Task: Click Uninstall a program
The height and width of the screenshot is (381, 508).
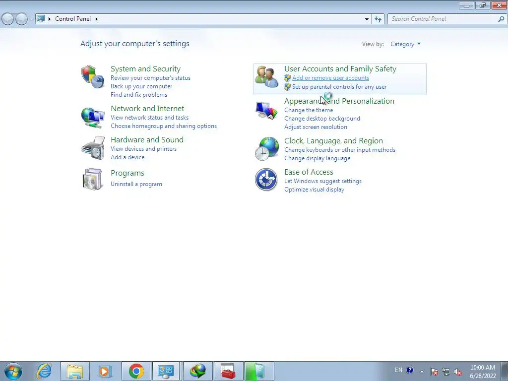Action: pyautogui.click(x=136, y=184)
